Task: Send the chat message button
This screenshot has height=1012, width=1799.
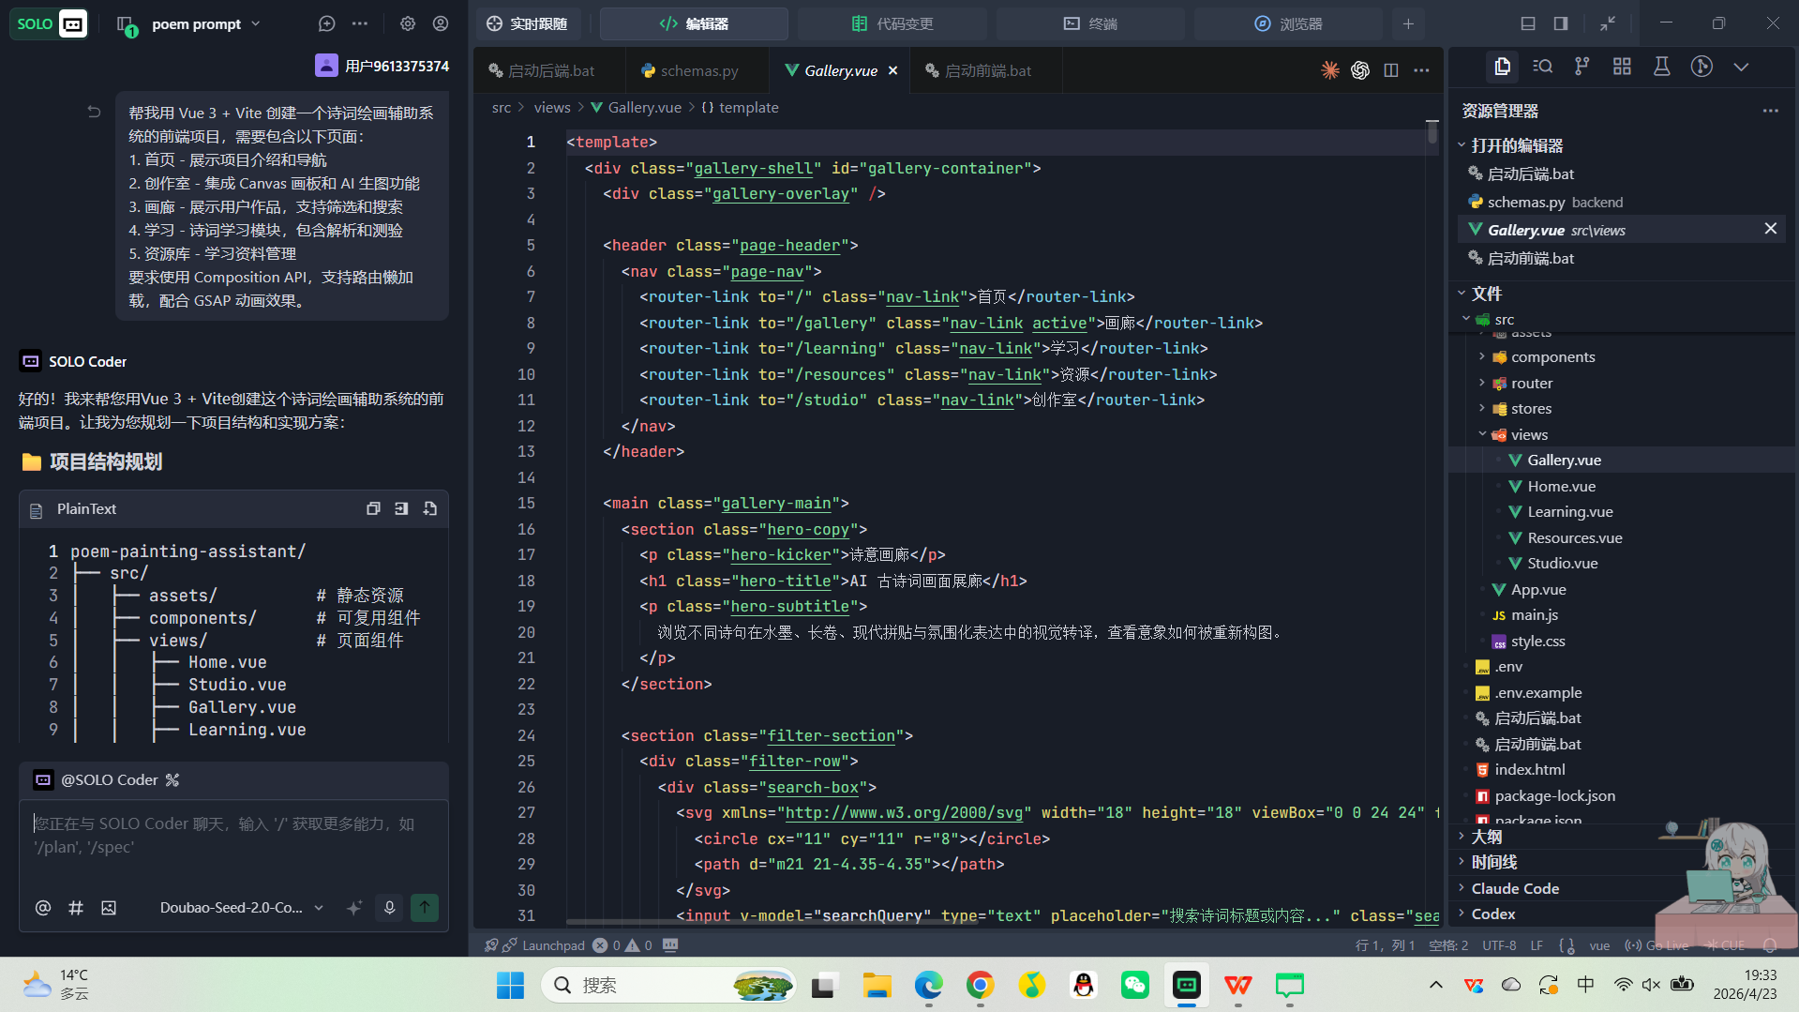Action: tap(425, 907)
